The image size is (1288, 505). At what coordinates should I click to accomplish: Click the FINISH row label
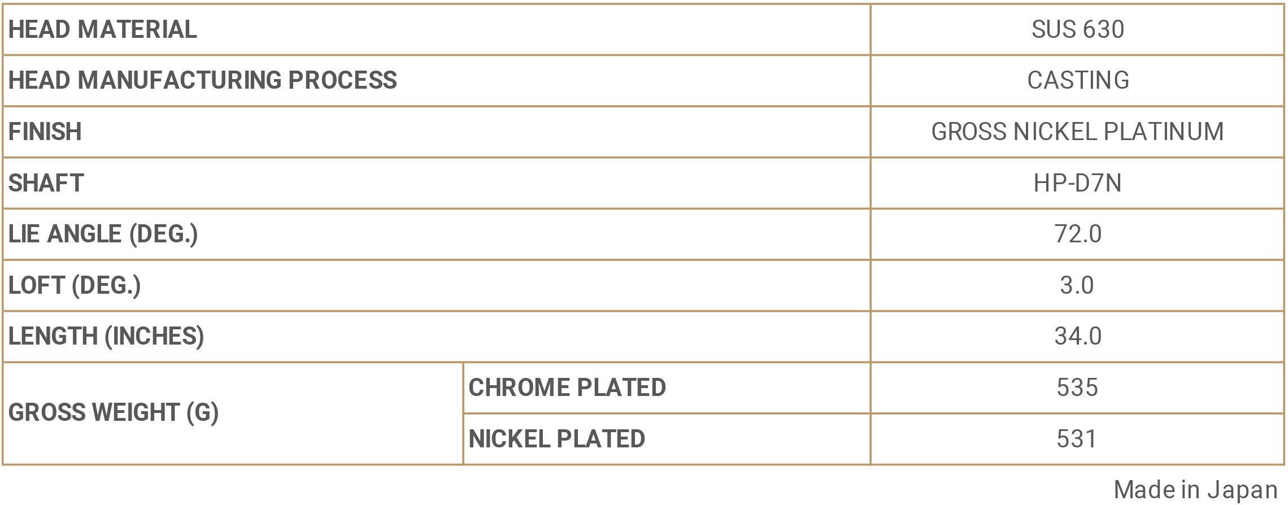tap(45, 132)
